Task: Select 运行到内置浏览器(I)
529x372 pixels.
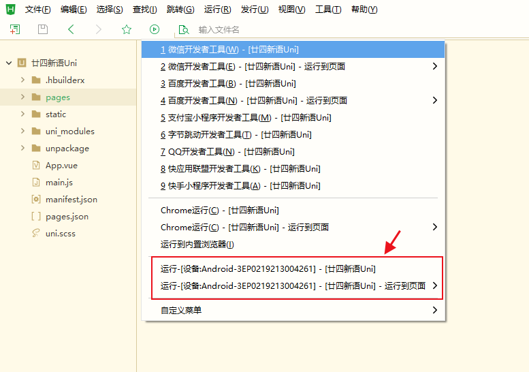Action: point(293,244)
